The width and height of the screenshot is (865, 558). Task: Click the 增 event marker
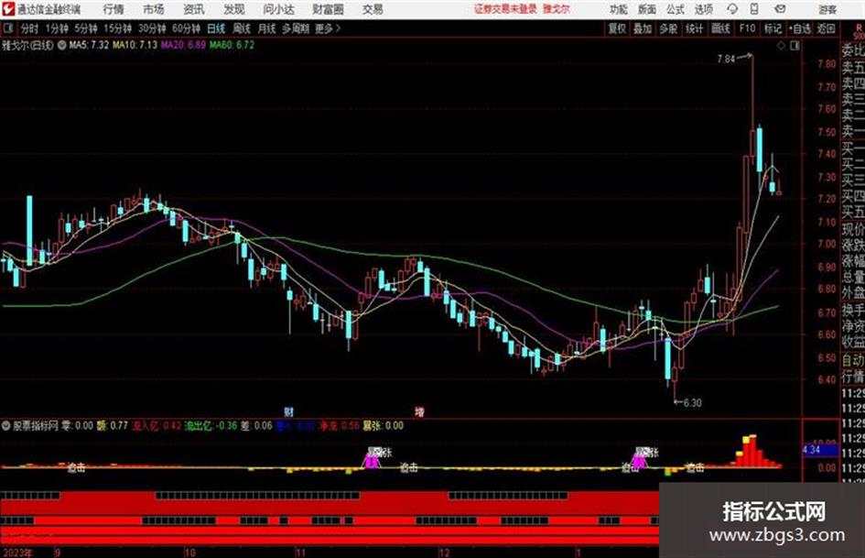coord(420,411)
